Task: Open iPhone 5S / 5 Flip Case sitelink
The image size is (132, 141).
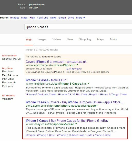Action: [x=73, y=95]
